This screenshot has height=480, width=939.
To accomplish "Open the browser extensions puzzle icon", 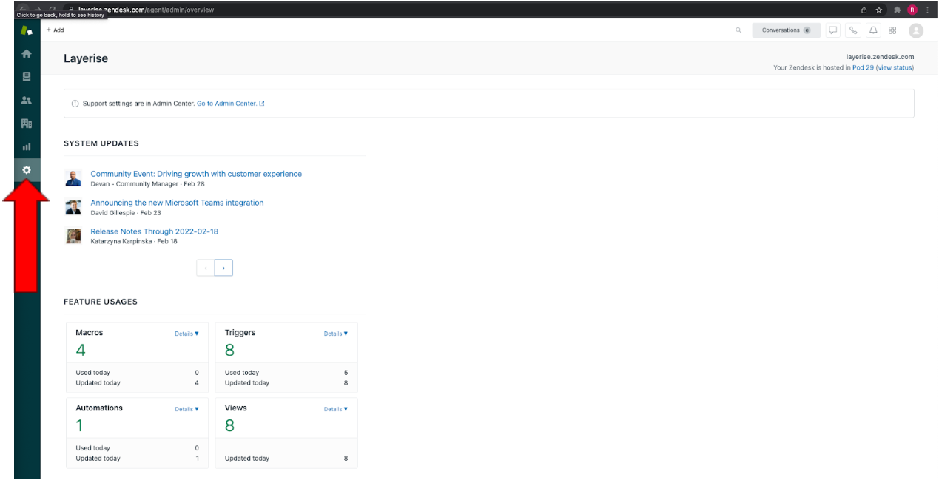I will (898, 10).
